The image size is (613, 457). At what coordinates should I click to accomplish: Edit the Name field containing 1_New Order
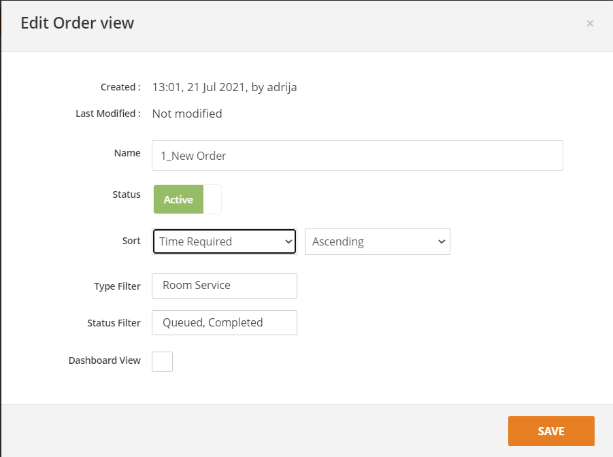pyautogui.click(x=357, y=155)
